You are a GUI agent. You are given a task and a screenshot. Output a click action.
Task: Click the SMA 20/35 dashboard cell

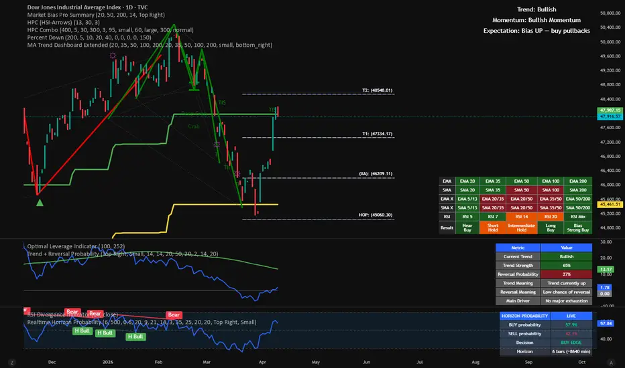493,207
